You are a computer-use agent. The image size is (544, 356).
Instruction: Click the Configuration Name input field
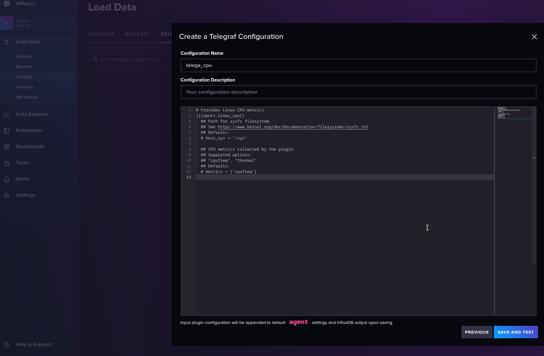point(358,65)
